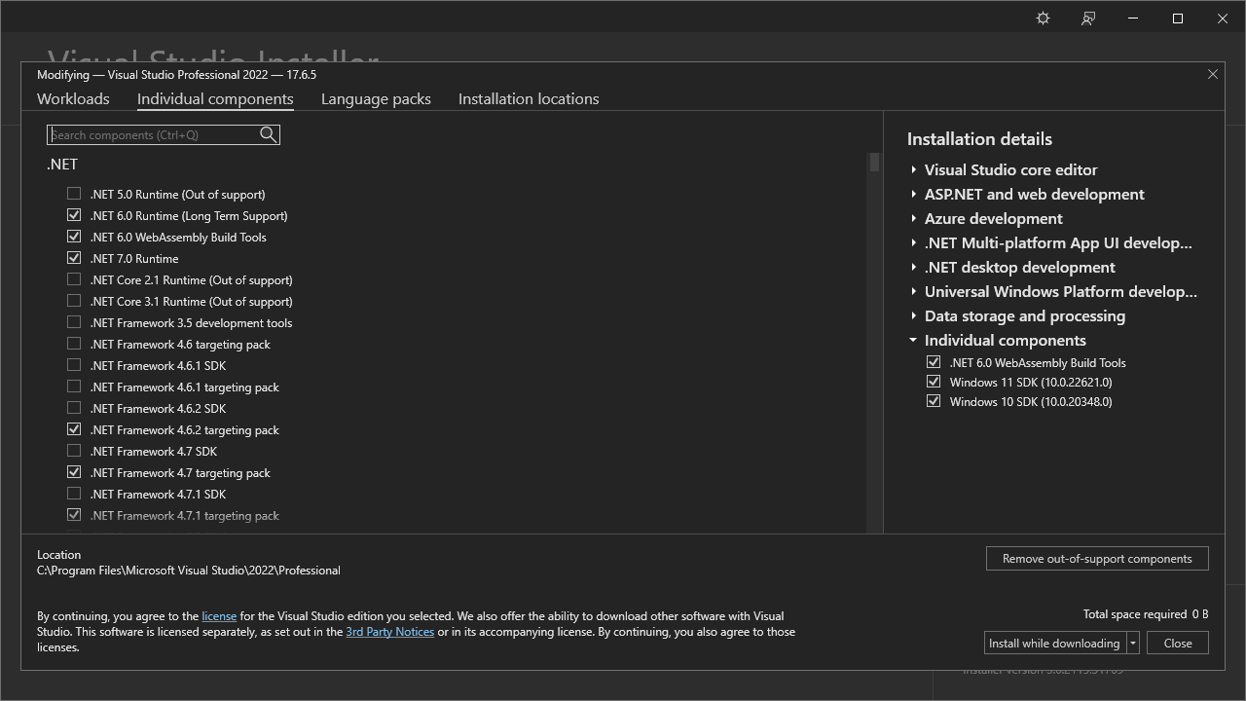Uncheck .NET 6.0 Runtime (Long Term Support)
Viewport: 1246px width, 701px height.
(x=74, y=215)
